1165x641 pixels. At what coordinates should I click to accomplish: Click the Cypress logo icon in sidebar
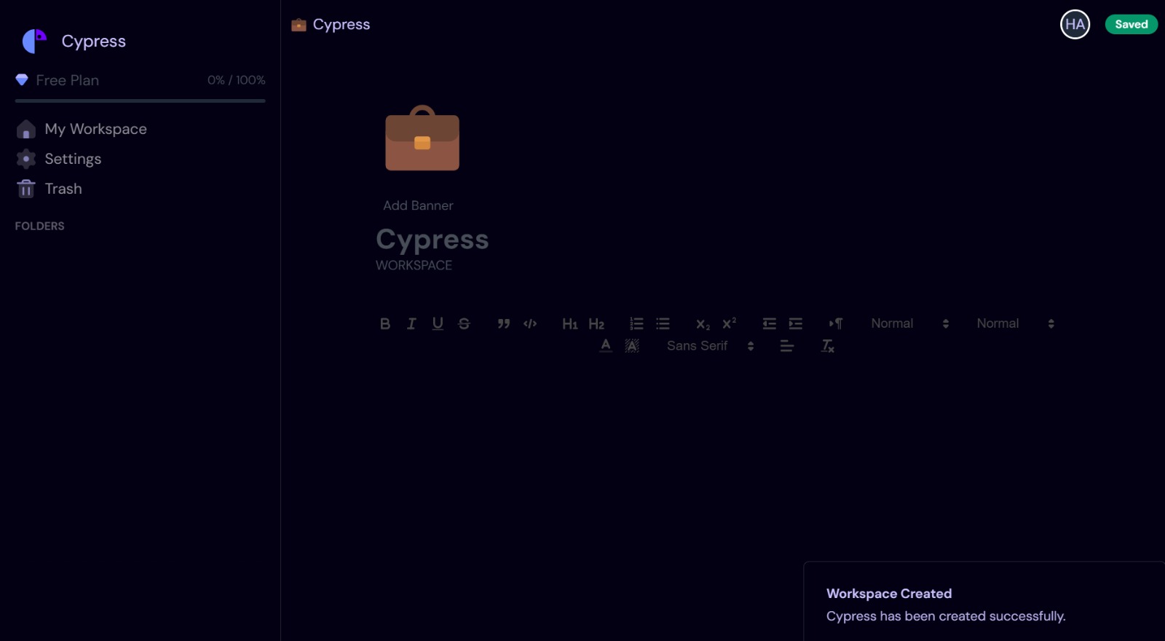34,42
